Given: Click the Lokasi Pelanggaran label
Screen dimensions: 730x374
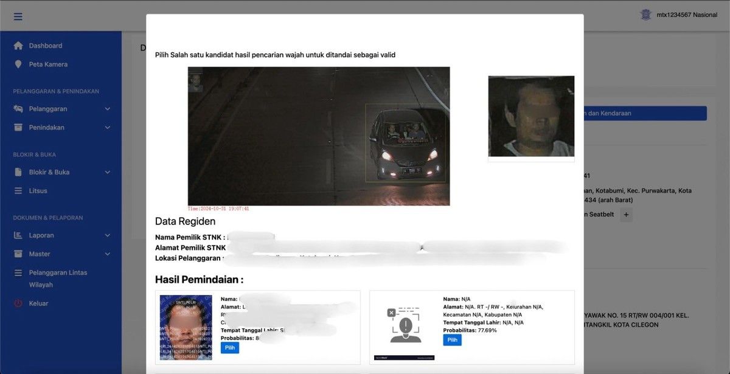Looking at the screenshot, I should click(x=189, y=258).
